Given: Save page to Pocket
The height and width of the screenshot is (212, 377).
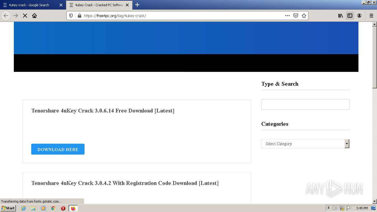Looking at the screenshot, I should coord(296,16).
